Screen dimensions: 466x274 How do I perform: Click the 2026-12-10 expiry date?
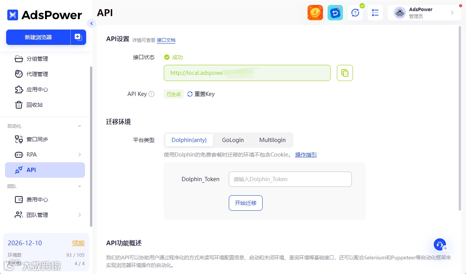pos(25,243)
